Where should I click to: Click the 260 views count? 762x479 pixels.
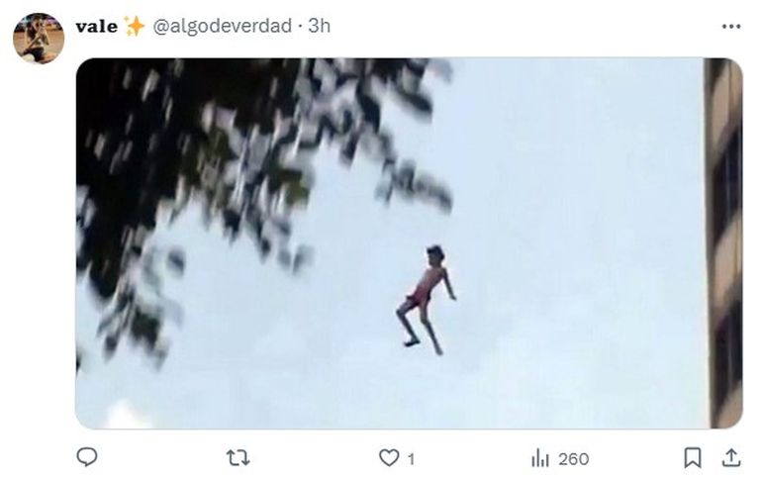[x=573, y=459]
